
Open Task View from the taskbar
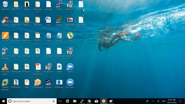pos(60,101)
